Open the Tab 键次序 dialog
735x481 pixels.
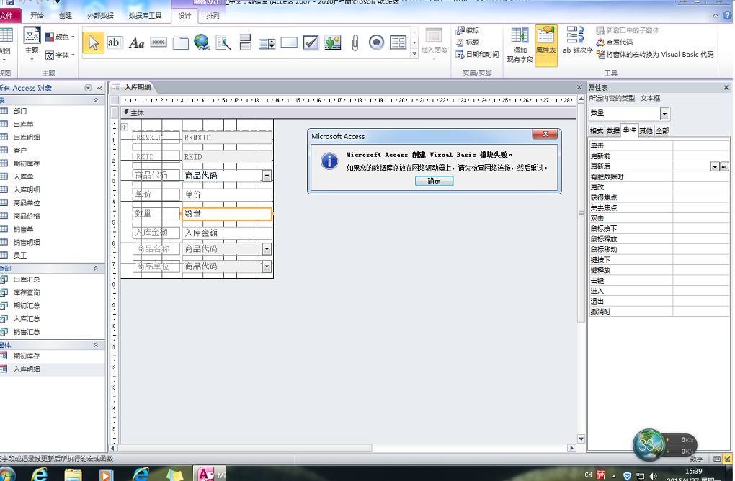pyautogui.click(x=576, y=41)
